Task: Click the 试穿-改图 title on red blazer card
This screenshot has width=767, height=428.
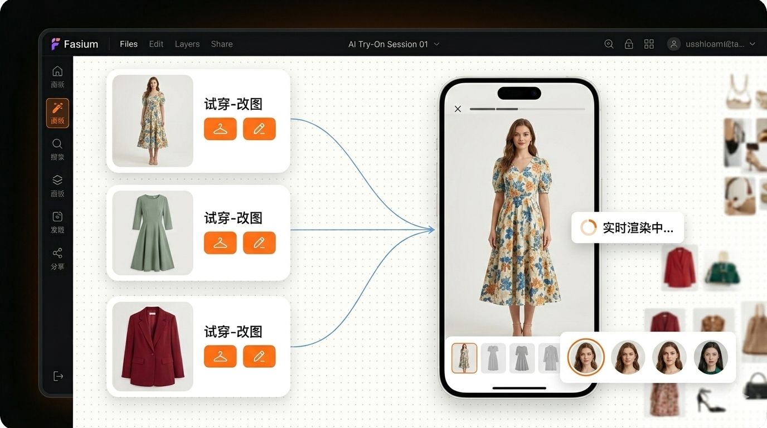Action: [x=233, y=332]
